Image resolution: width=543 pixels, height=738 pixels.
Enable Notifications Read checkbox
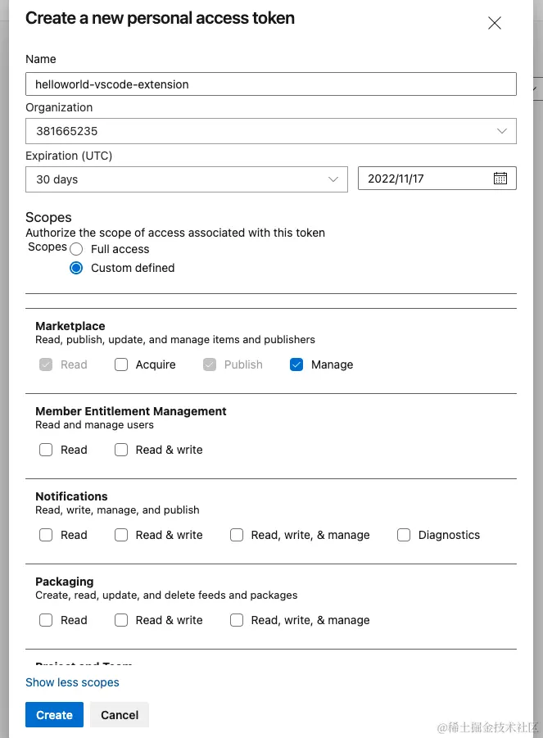46,535
